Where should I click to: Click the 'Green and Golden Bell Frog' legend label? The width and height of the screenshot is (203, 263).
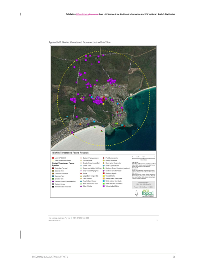92,168
